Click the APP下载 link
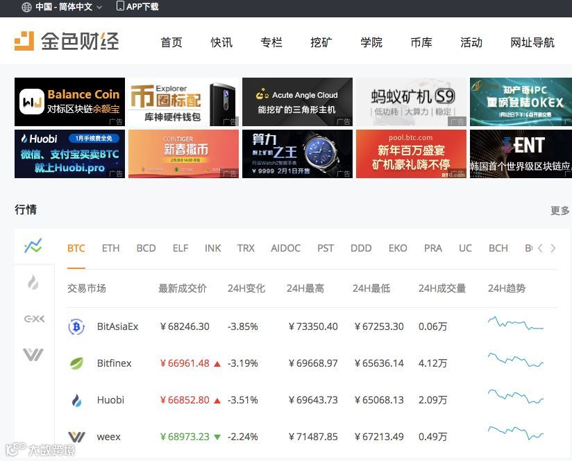This screenshot has width=572, height=461. point(142,6)
